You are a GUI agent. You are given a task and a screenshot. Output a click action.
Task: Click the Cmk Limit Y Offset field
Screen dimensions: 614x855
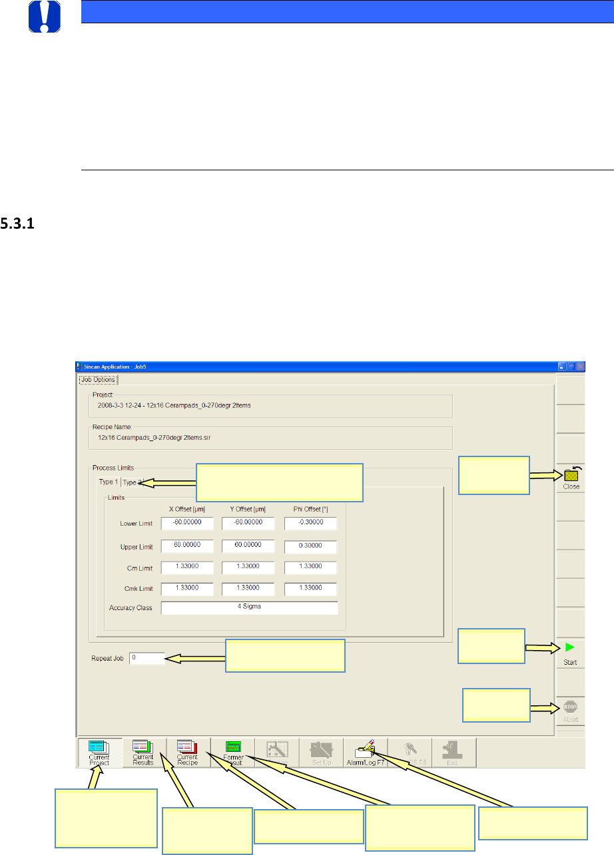[248, 589]
